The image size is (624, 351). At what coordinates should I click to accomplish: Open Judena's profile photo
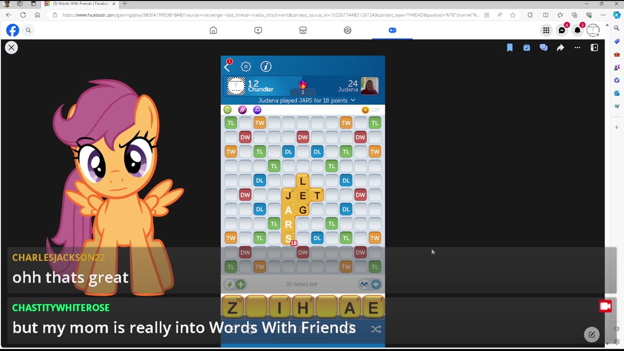click(370, 86)
